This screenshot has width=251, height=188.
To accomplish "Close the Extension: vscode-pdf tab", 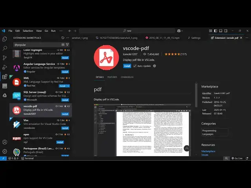I will coord(241,38).
